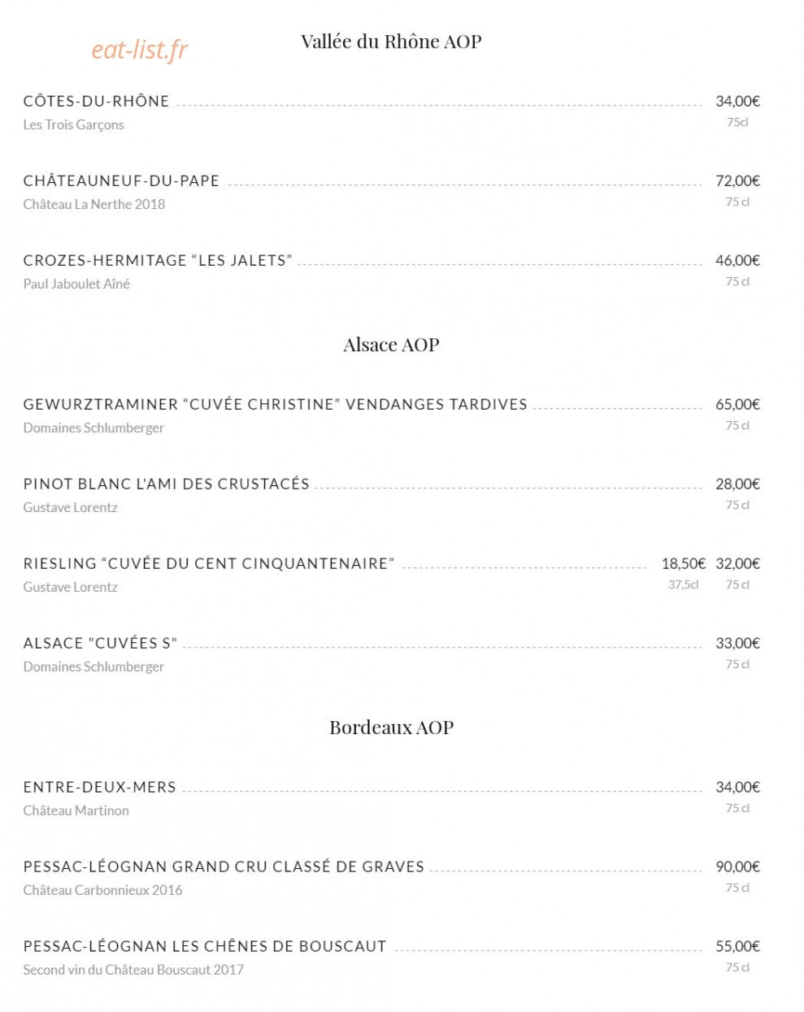804x1012 pixels.
Task: Select the Châteauneuf-du-Pape wine title
Action: point(121,181)
